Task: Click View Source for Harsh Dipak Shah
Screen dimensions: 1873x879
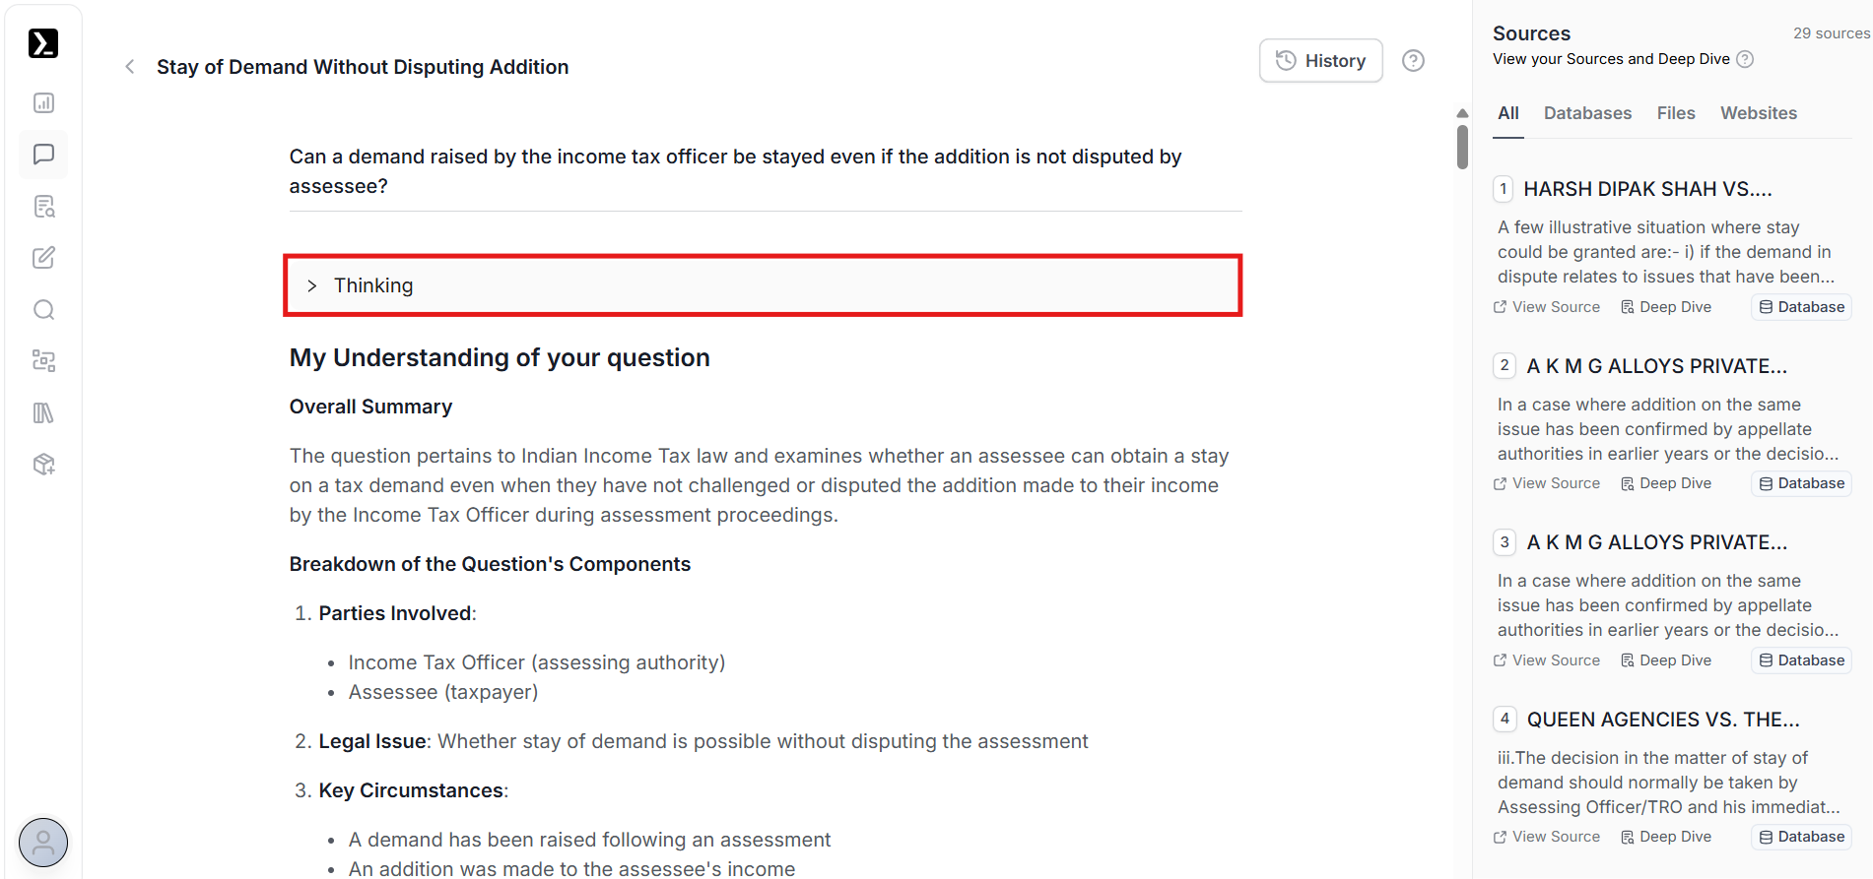Action: (x=1547, y=307)
